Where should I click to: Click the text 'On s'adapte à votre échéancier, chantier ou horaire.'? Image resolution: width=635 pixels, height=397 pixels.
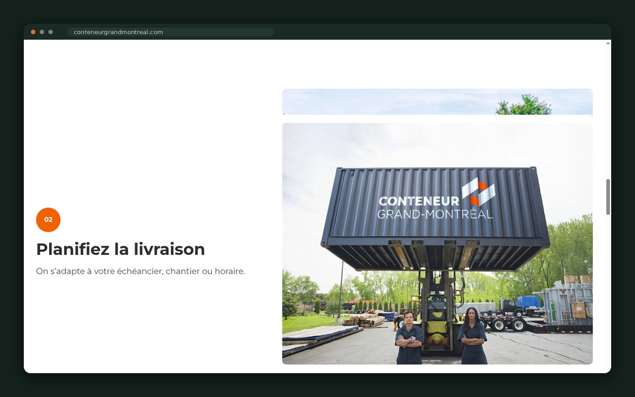click(140, 271)
